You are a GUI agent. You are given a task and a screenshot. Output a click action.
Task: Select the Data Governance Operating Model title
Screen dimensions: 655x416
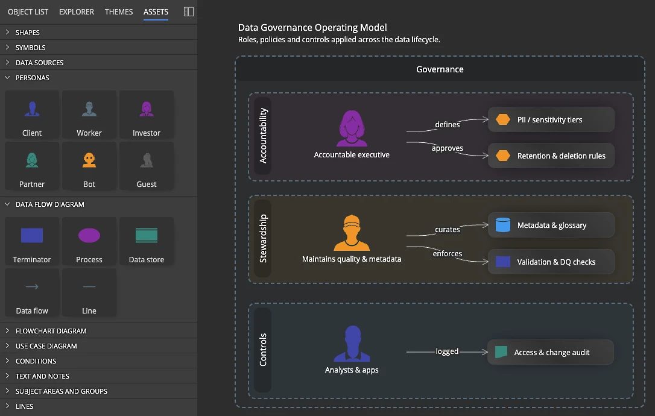tap(312, 28)
